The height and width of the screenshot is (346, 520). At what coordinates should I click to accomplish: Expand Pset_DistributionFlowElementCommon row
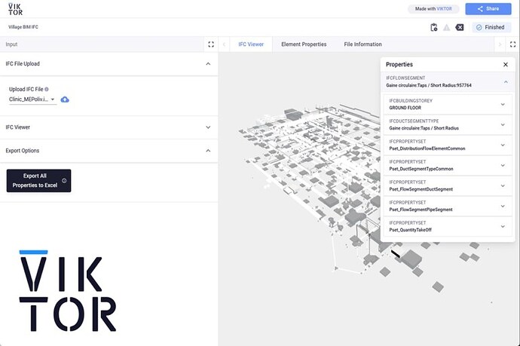click(x=448, y=145)
